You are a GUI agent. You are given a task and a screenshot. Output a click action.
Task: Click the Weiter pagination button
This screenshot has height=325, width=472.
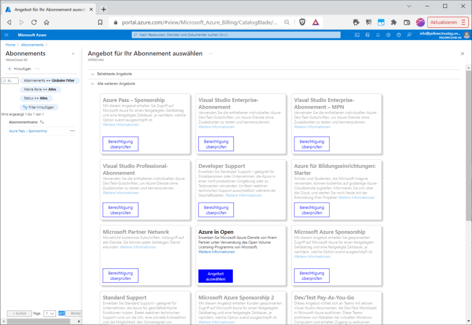click(x=74, y=313)
